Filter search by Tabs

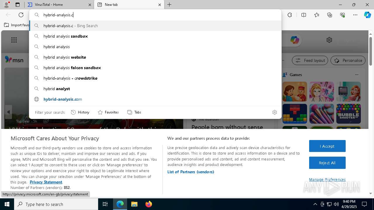(134, 112)
